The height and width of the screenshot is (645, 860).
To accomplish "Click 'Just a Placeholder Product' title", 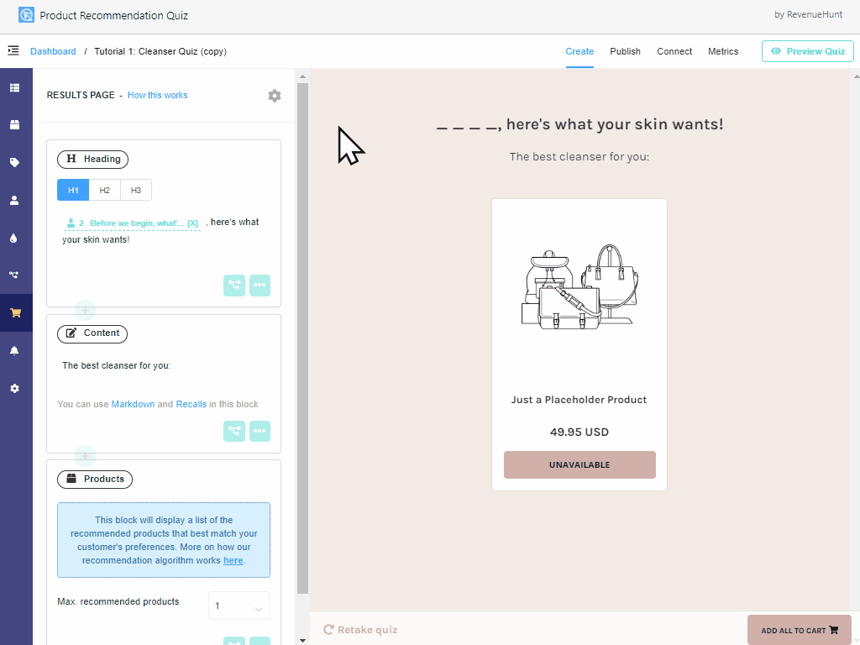I will pyautogui.click(x=579, y=400).
